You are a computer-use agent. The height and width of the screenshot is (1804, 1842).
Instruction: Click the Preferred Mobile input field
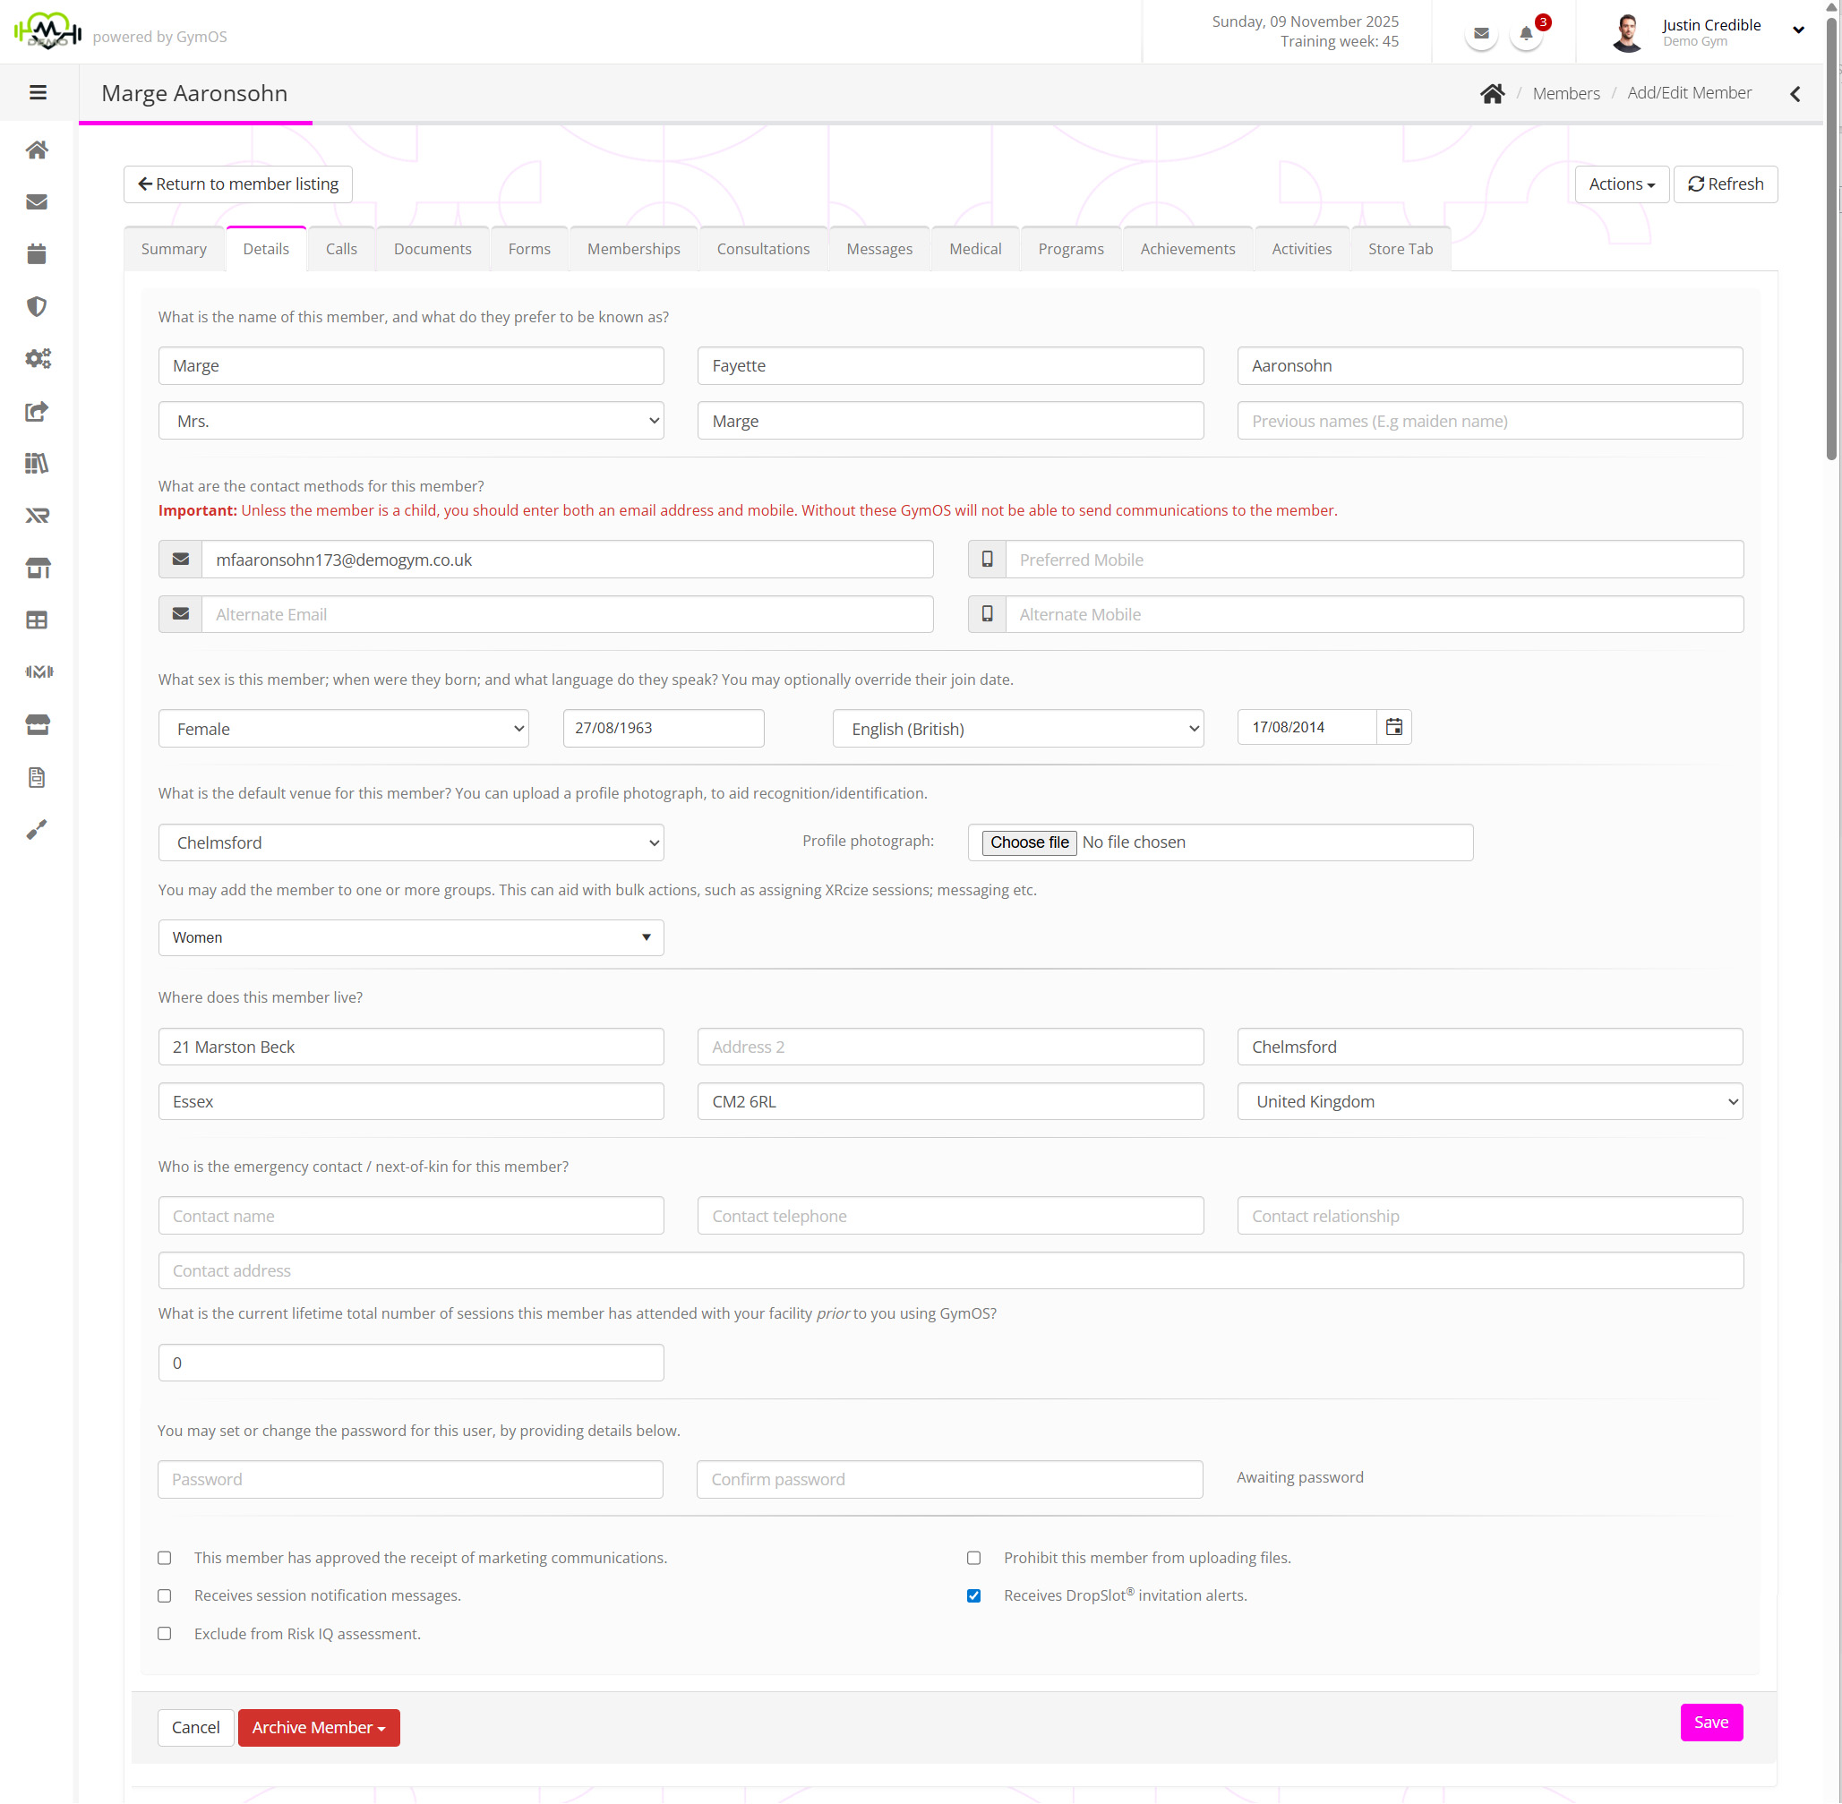pyautogui.click(x=1373, y=559)
